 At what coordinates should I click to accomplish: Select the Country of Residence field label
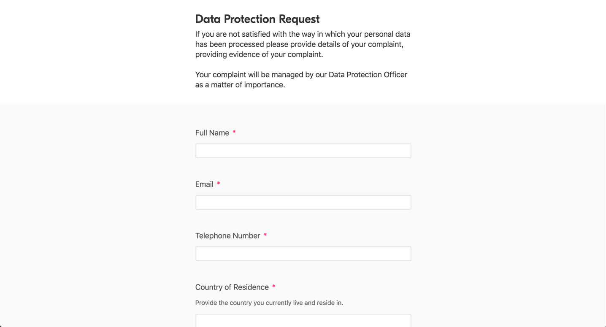[x=232, y=287]
